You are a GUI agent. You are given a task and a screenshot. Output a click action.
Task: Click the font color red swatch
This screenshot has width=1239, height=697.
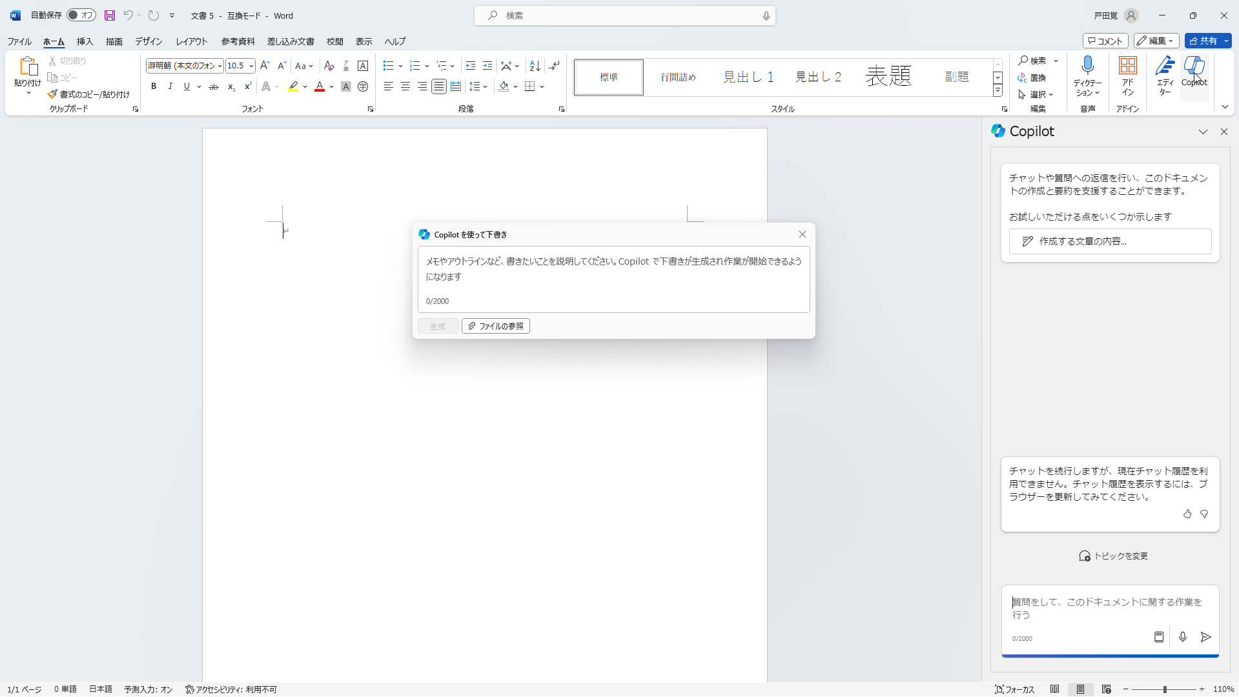(x=320, y=86)
